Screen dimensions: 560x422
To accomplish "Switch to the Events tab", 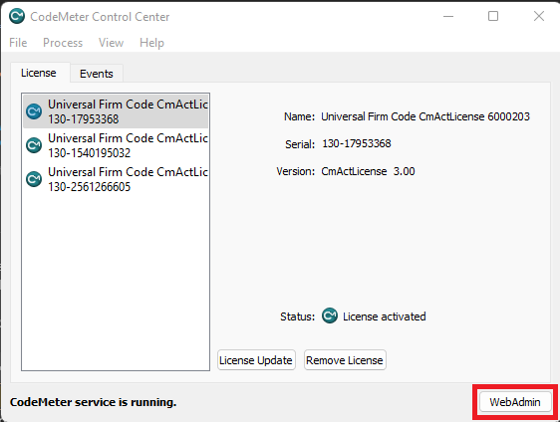I will coord(97,74).
